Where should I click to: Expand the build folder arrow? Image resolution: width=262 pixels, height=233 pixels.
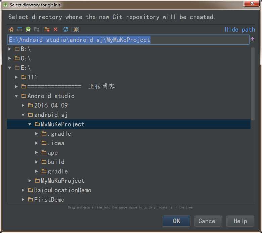tap(36, 162)
